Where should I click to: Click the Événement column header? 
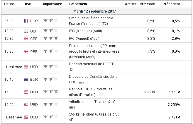pos(78,4)
